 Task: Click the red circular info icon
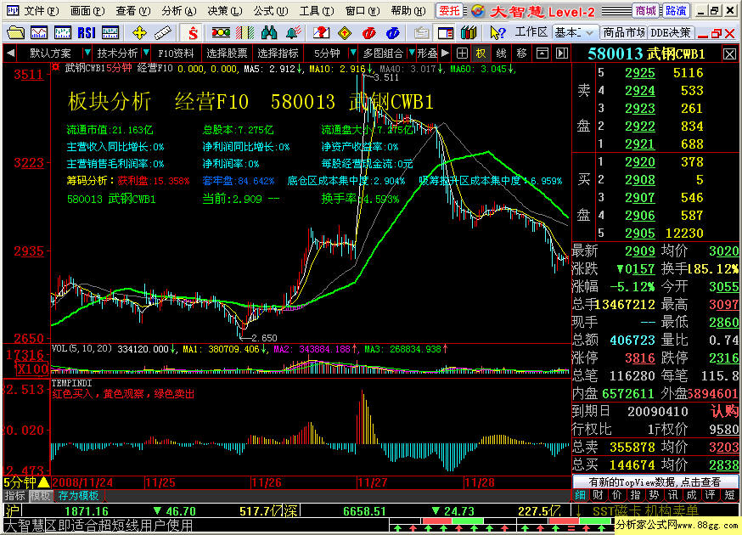368,32
